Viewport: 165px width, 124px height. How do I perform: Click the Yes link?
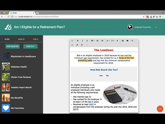(x=101, y=76)
